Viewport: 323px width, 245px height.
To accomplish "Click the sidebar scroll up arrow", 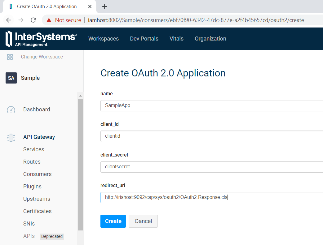I will (80, 96).
